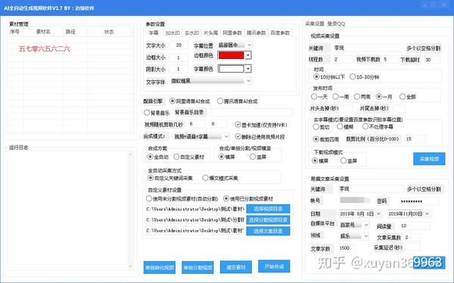Open the 登录QQ tab
454x283 pixels.
point(336,23)
